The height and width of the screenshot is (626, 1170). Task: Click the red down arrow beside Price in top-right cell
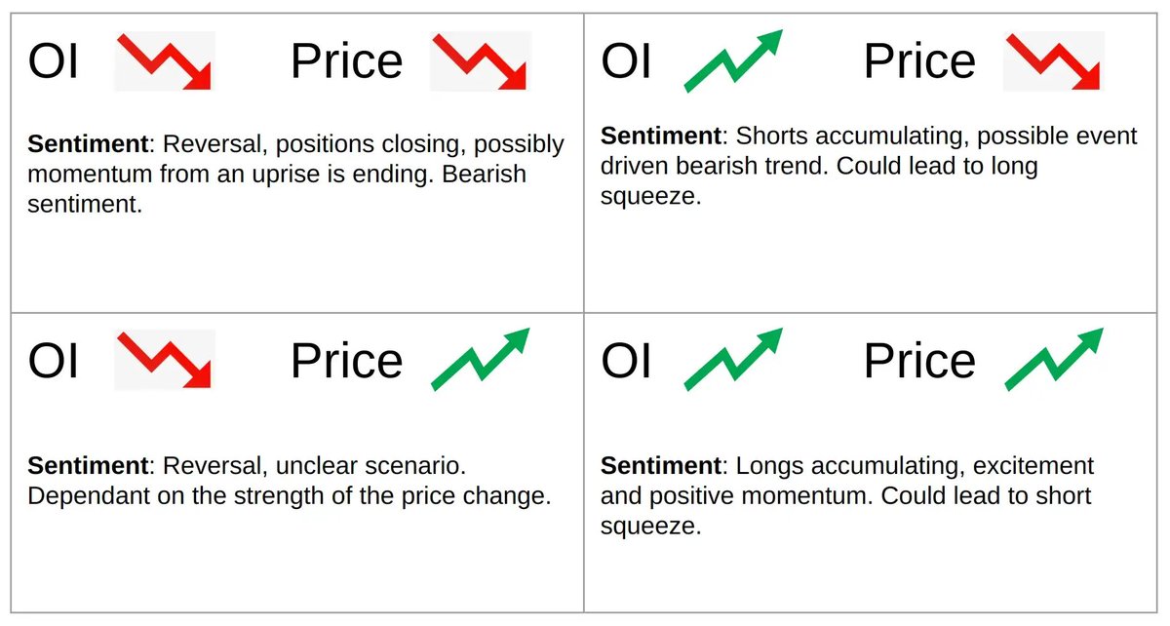1054,61
